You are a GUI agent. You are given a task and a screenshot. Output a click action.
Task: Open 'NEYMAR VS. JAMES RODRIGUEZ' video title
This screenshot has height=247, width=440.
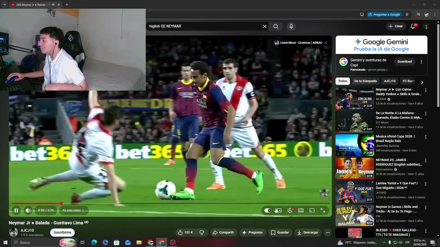[x=399, y=162]
